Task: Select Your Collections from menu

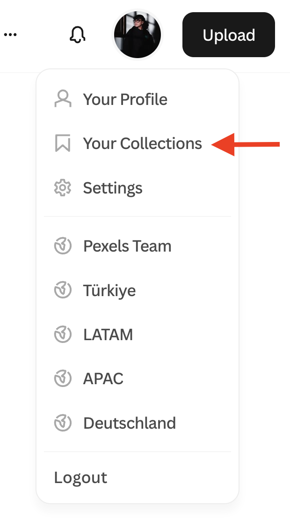Action: pyautogui.click(x=142, y=143)
